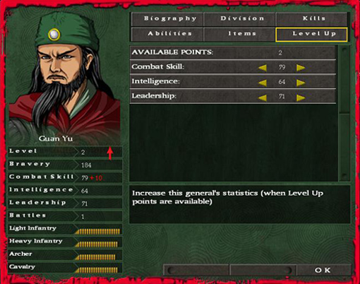Click the empty button left of OK

pyautogui.click(x=263, y=270)
